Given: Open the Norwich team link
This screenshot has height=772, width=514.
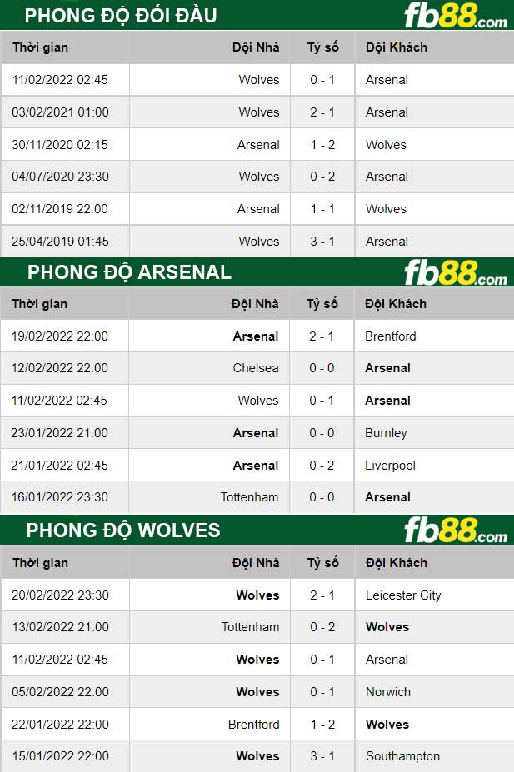Looking at the screenshot, I should pyautogui.click(x=387, y=692).
